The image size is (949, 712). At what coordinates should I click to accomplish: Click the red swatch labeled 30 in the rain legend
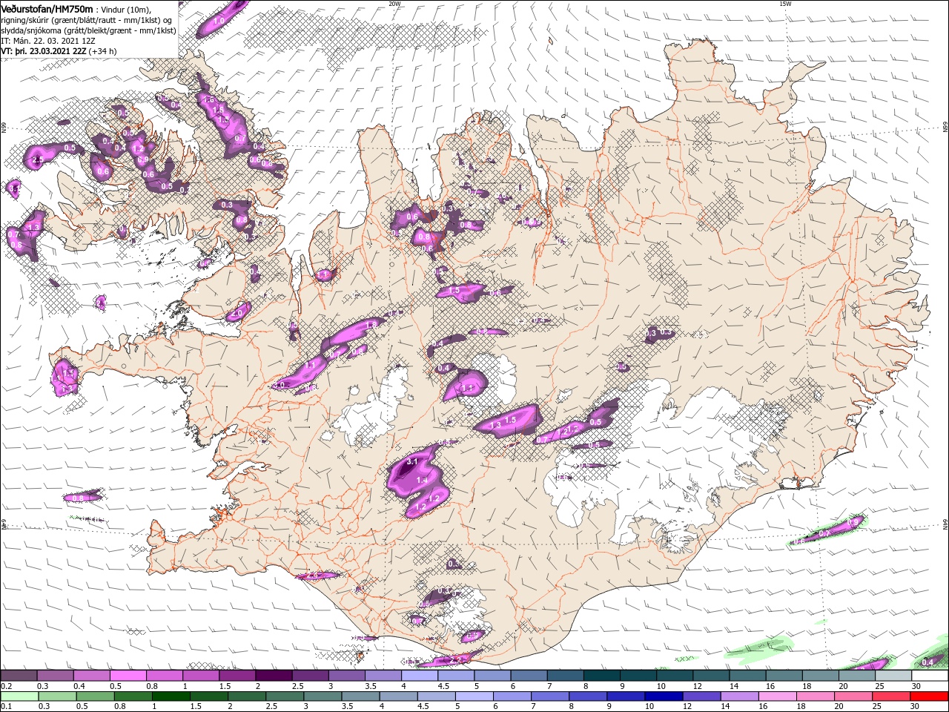[x=930, y=696]
